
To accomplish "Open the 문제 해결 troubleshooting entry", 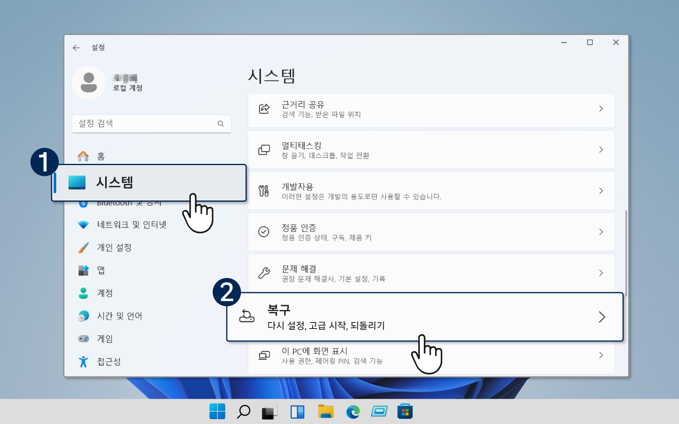I will click(430, 273).
